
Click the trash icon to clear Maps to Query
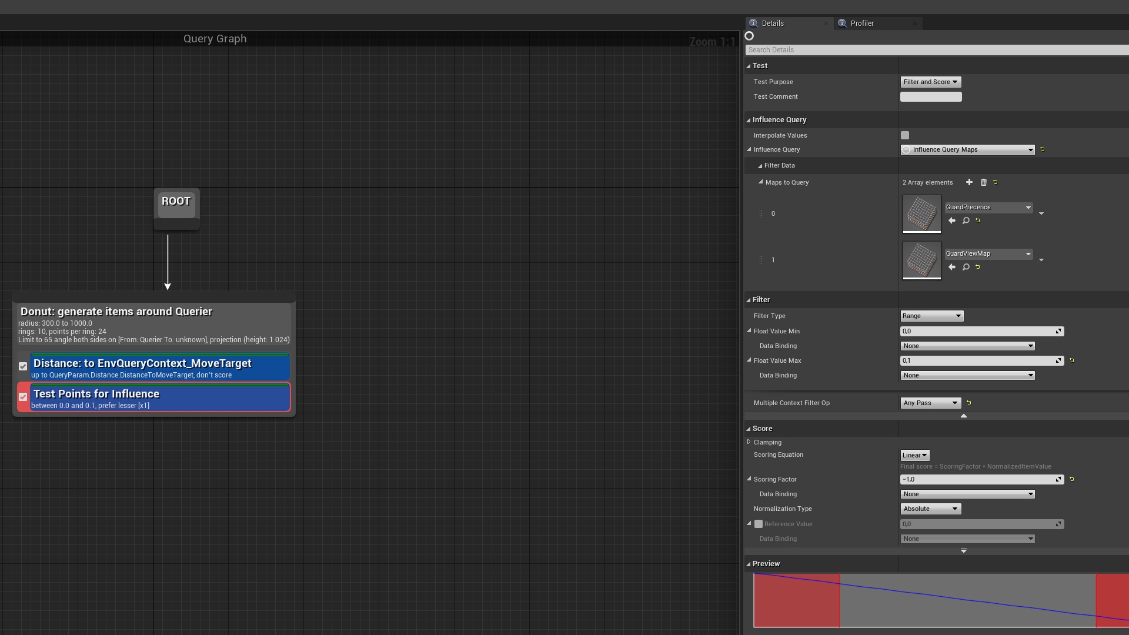pyautogui.click(x=984, y=182)
